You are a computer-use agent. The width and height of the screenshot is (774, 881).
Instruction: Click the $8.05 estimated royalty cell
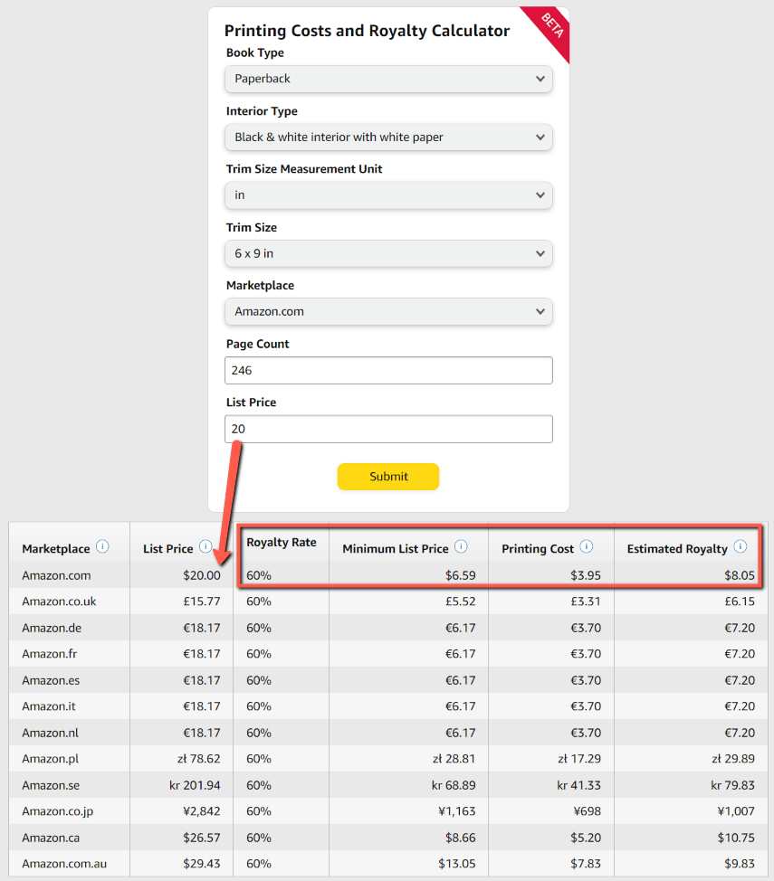coord(739,575)
